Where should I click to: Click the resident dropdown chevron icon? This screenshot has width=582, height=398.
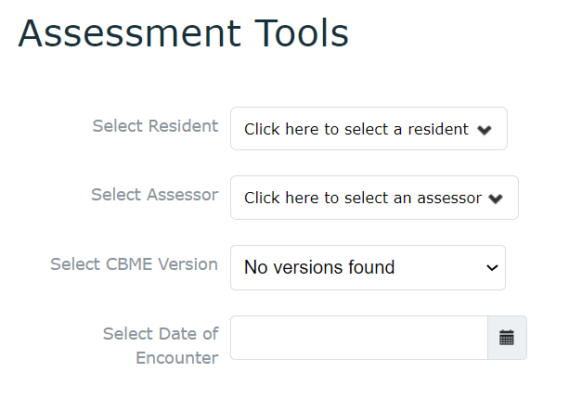click(485, 130)
